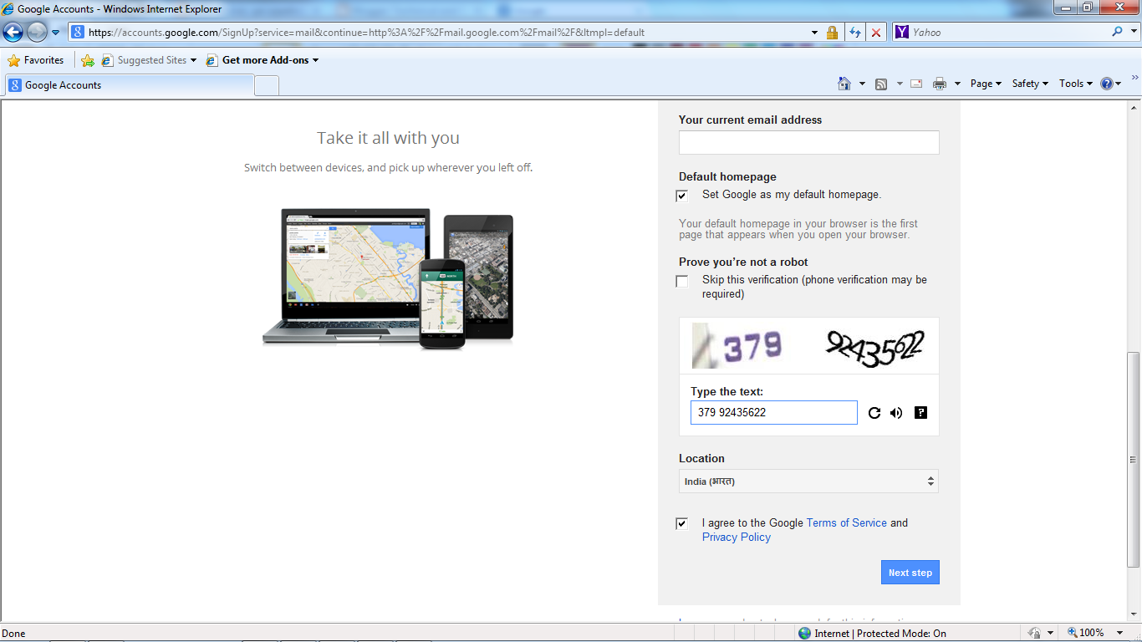This screenshot has width=1142, height=642.
Task: Expand the Home button options arrow
Action: click(862, 84)
